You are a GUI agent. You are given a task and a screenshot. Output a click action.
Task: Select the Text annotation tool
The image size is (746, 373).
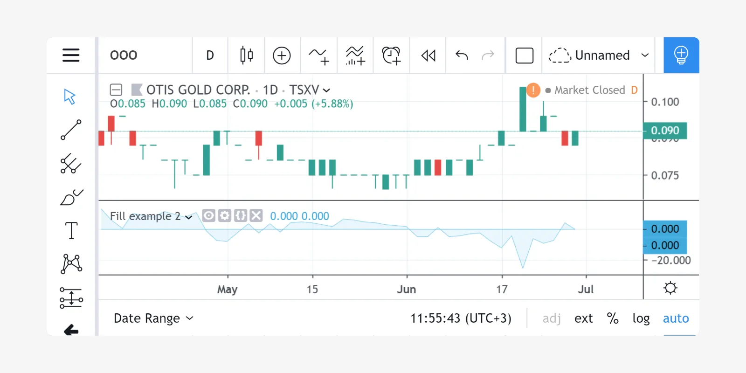(x=71, y=231)
